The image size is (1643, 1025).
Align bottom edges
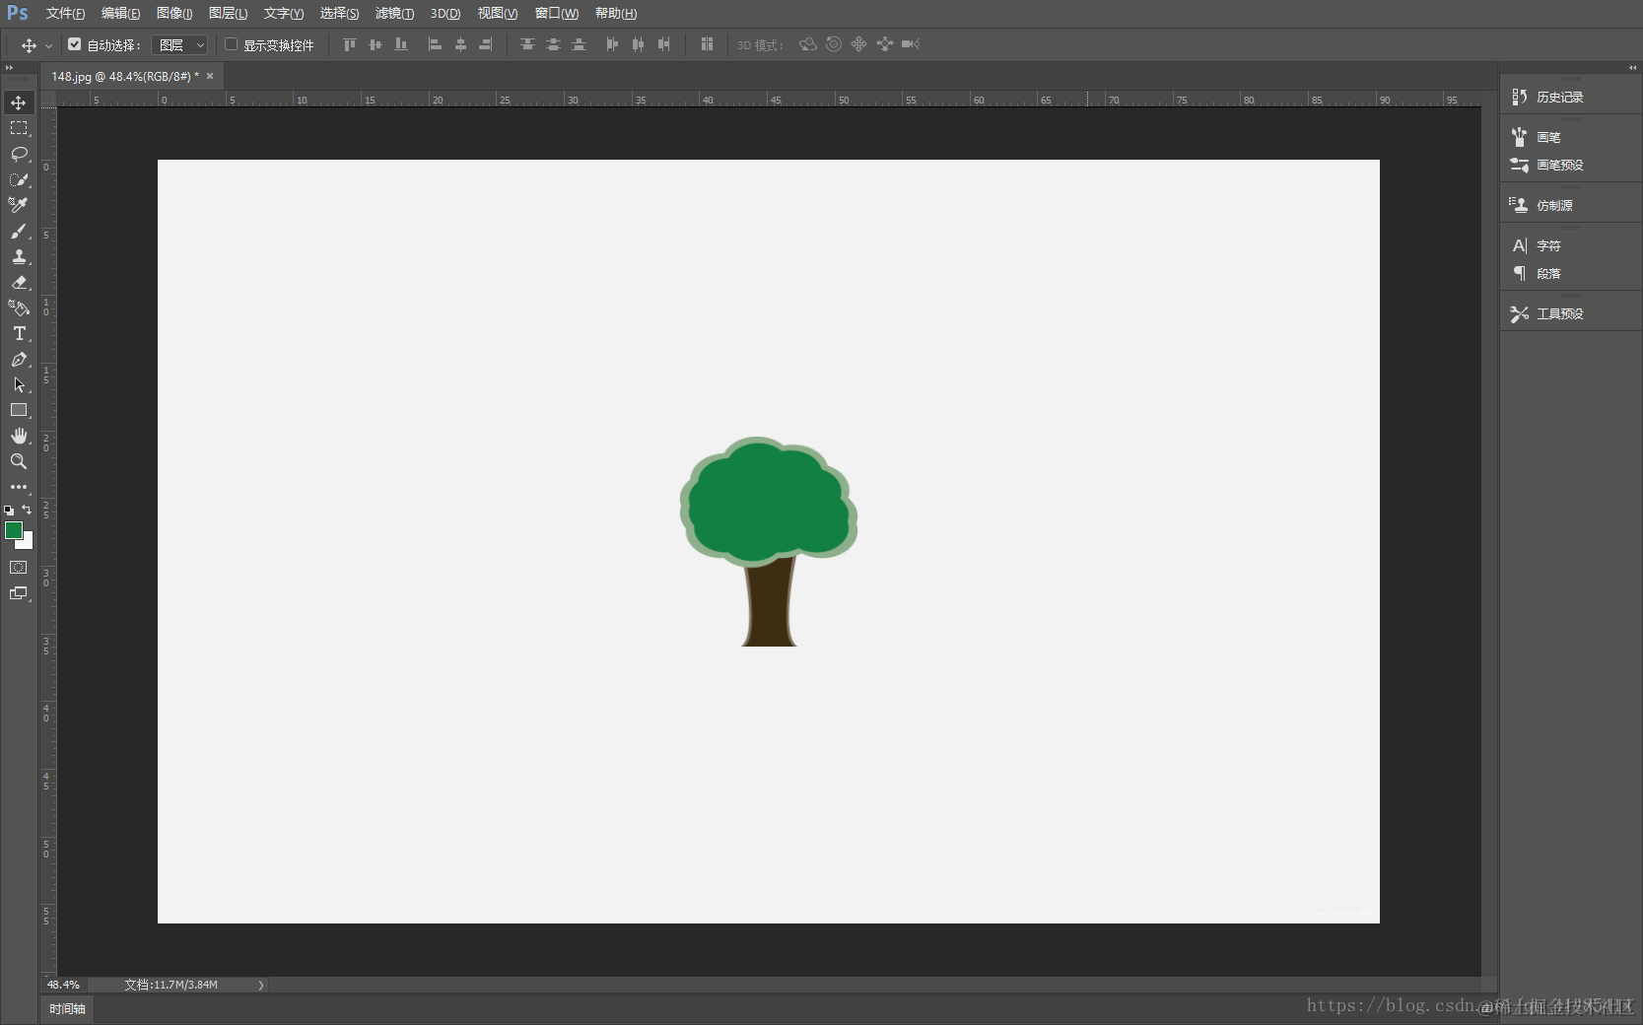tap(400, 44)
